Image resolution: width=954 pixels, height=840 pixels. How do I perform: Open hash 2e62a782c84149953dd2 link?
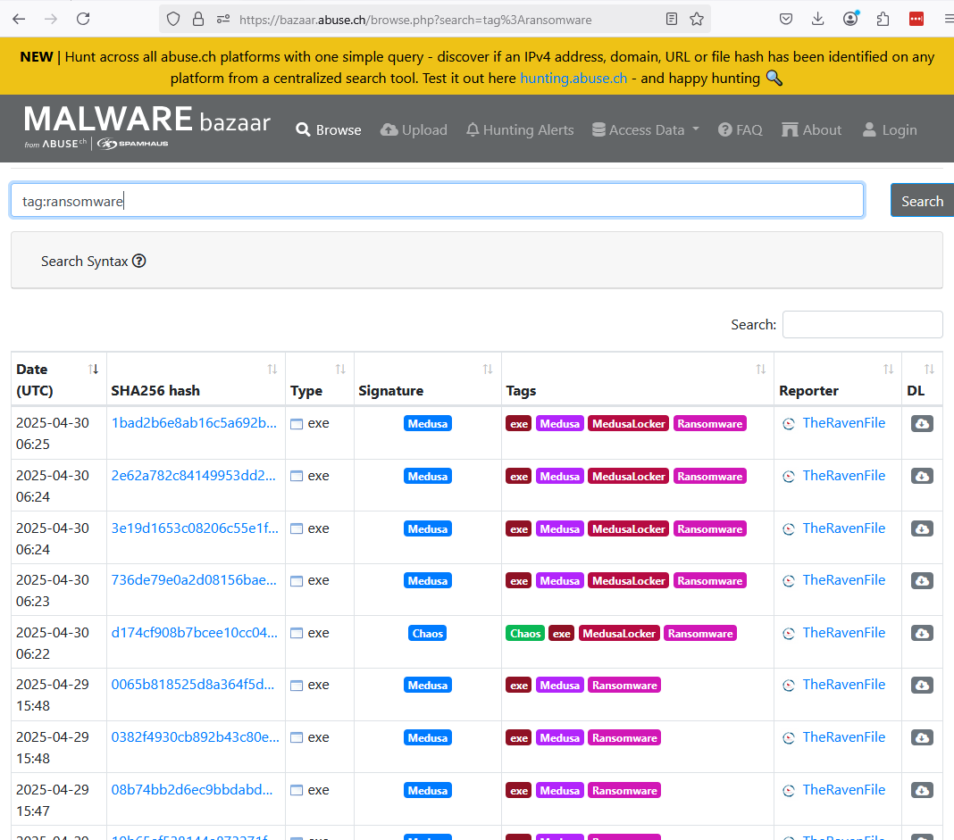pos(194,475)
